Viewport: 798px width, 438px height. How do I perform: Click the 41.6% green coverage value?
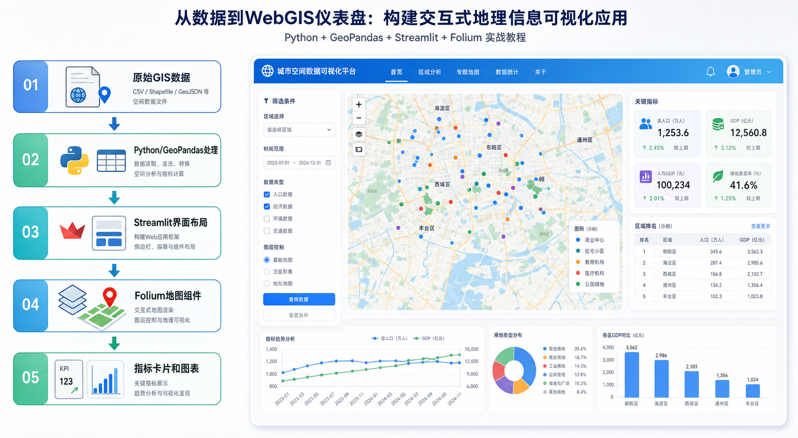click(743, 185)
